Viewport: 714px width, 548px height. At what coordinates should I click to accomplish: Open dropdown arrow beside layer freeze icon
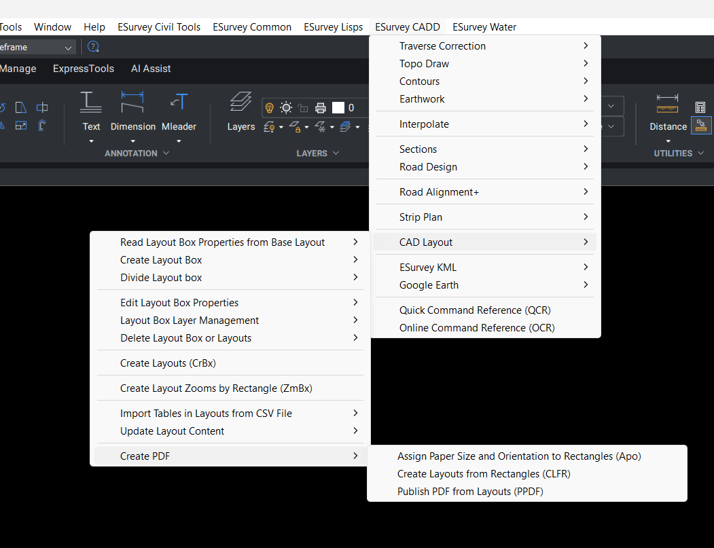pyautogui.click(x=332, y=128)
